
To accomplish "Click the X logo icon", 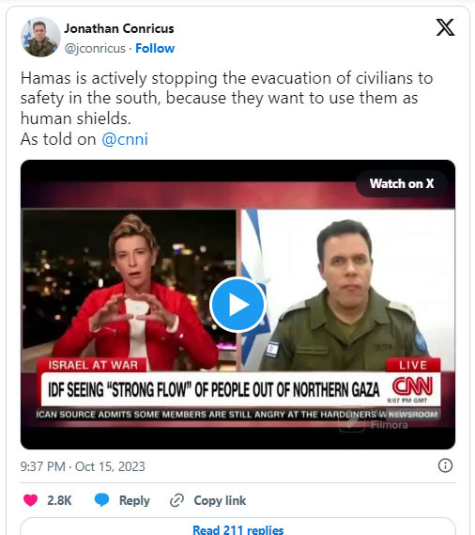I will [445, 27].
